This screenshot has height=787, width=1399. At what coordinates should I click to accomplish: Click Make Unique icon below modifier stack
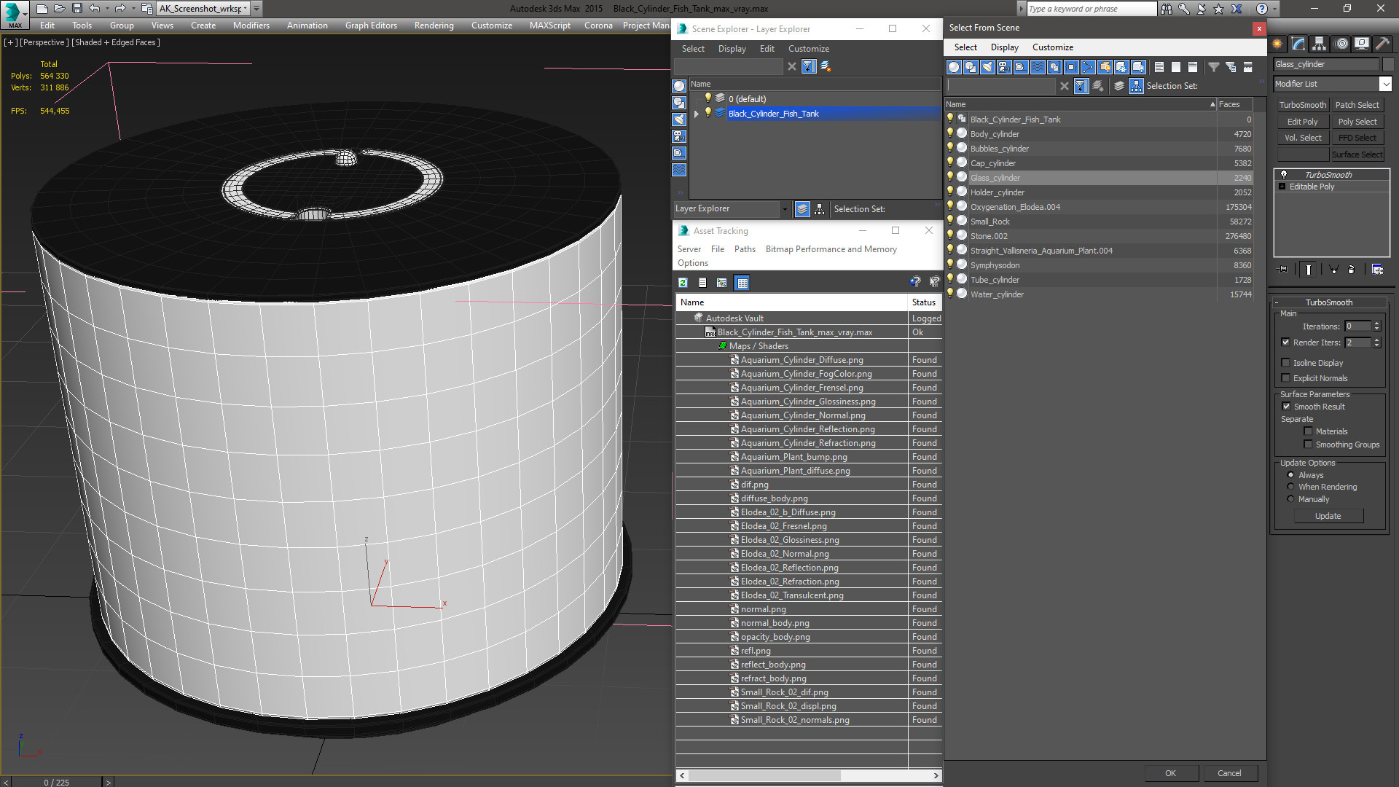pyautogui.click(x=1333, y=270)
